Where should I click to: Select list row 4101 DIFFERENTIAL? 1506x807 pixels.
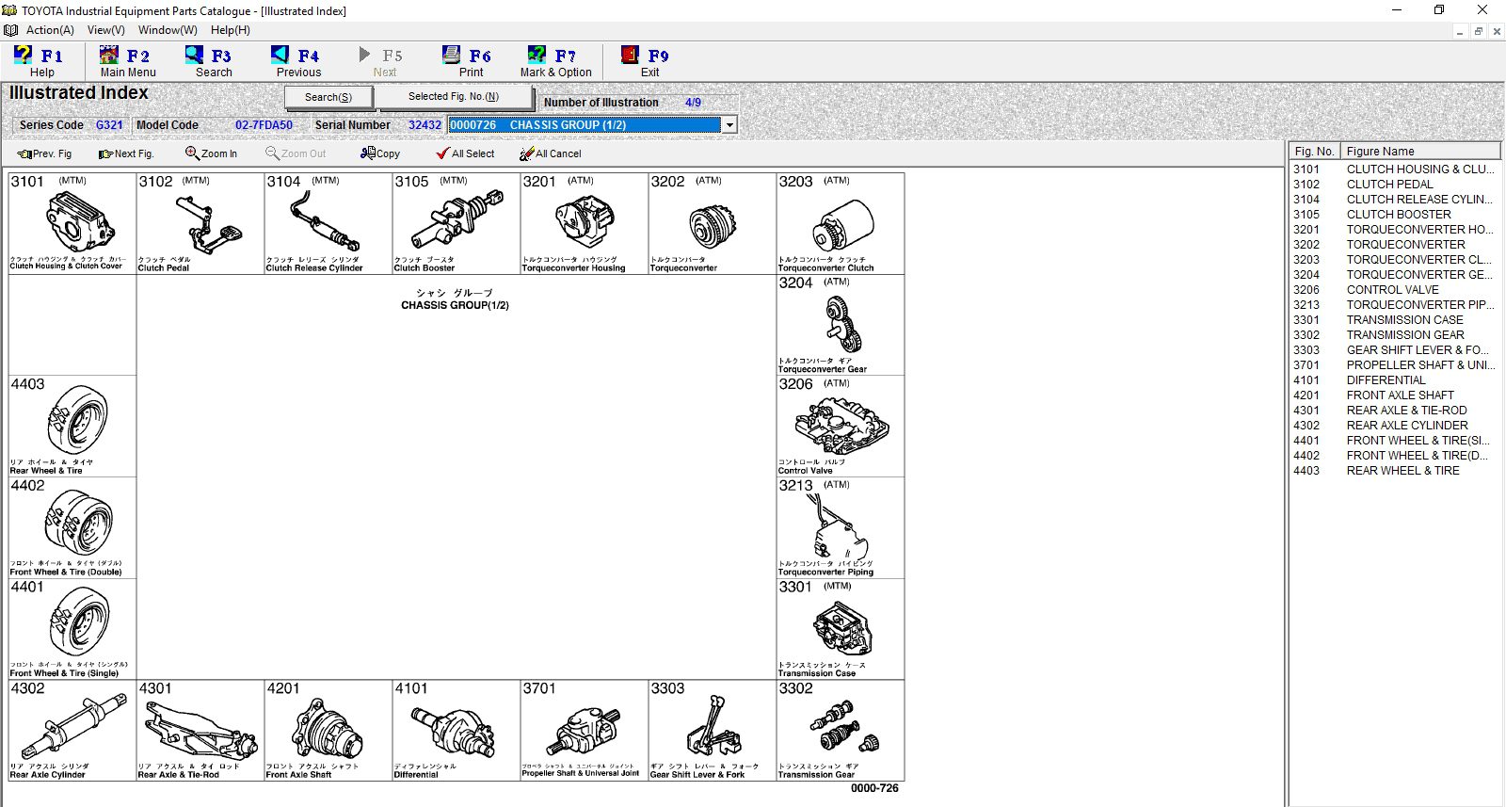coord(1395,380)
